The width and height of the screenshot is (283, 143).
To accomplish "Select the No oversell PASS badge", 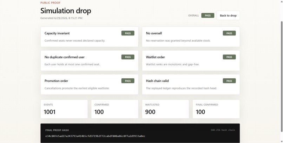I will (x=229, y=33).
